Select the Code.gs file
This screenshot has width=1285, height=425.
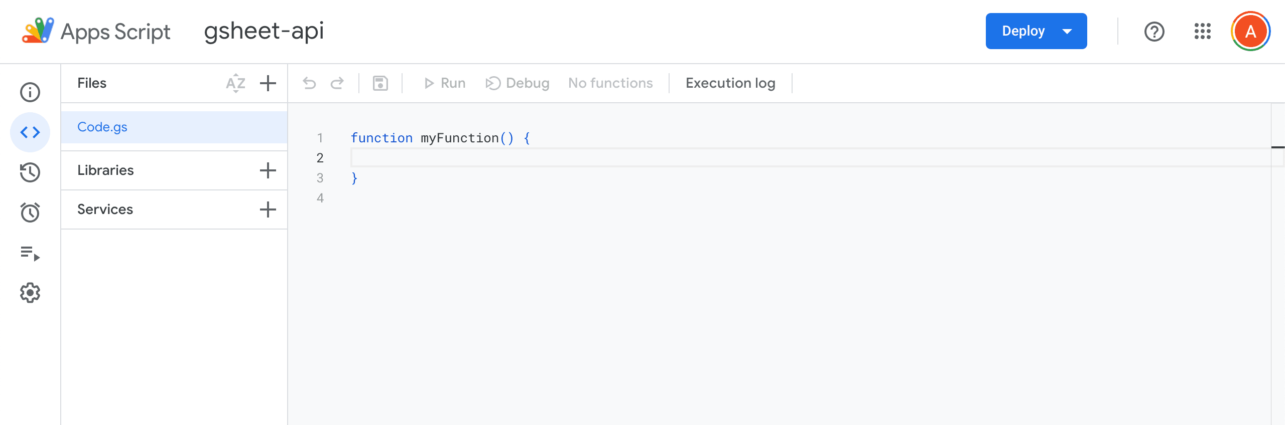click(x=102, y=127)
